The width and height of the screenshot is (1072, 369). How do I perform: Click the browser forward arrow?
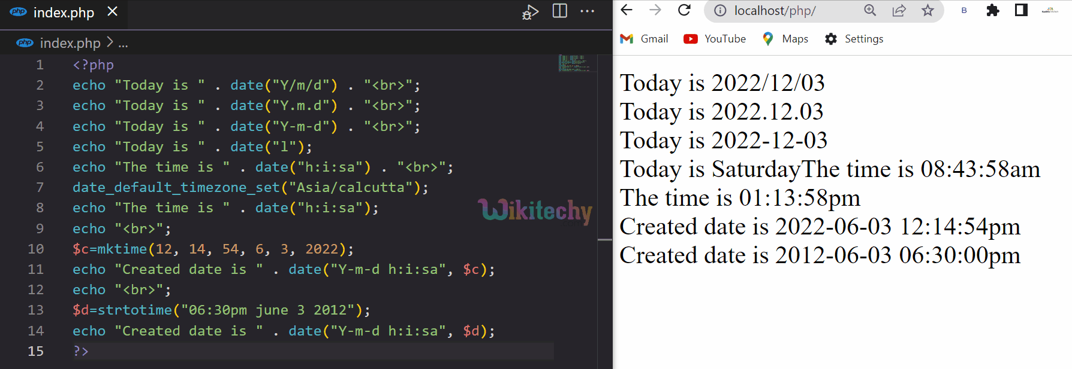(x=655, y=10)
